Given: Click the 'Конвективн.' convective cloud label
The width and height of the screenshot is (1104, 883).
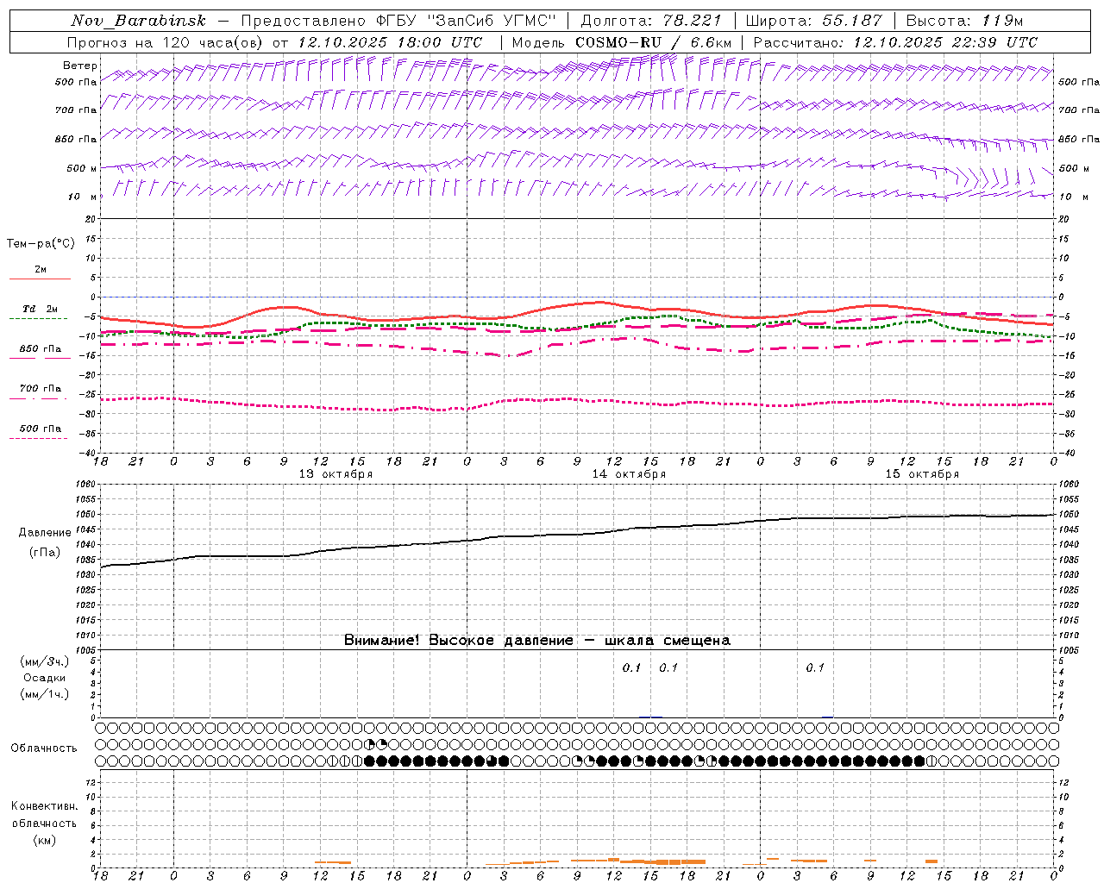Looking at the screenshot, I should (44, 806).
